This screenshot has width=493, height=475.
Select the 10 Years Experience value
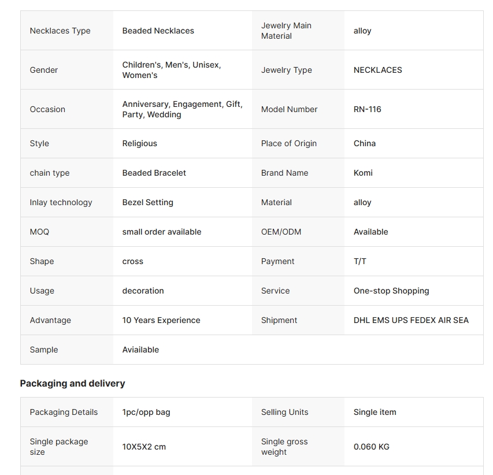[x=161, y=320]
